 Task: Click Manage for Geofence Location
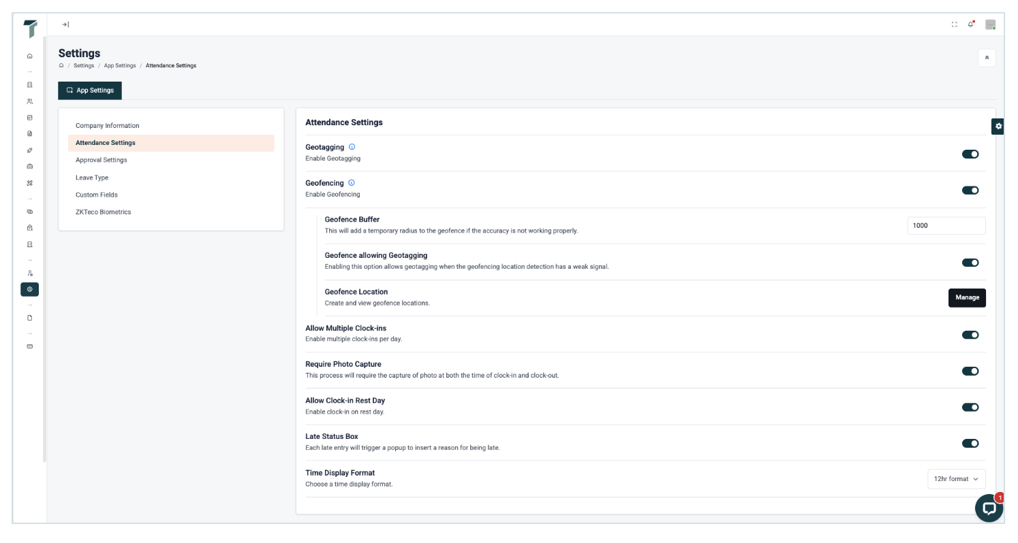(967, 297)
